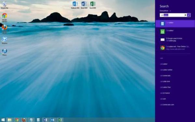The width and height of the screenshot is (195, 122).
Task: Select the Google Chrome desktop shortcut
Action: click(x=5, y=18)
